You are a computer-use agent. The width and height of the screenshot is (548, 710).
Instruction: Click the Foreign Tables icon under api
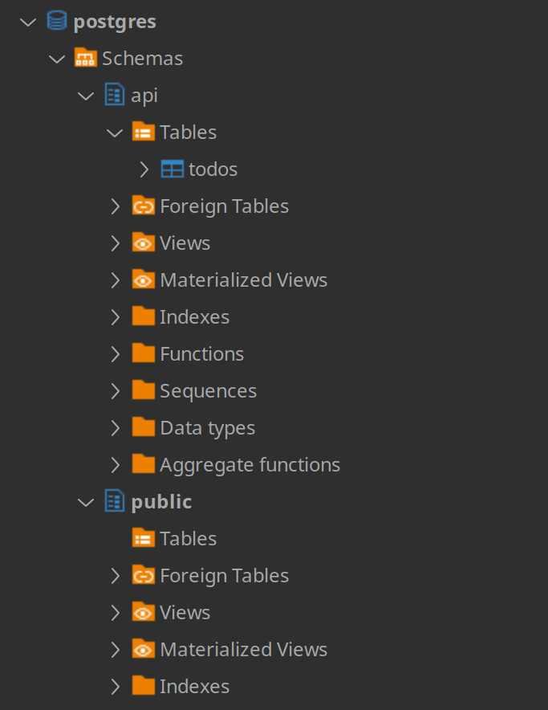(144, 206)
